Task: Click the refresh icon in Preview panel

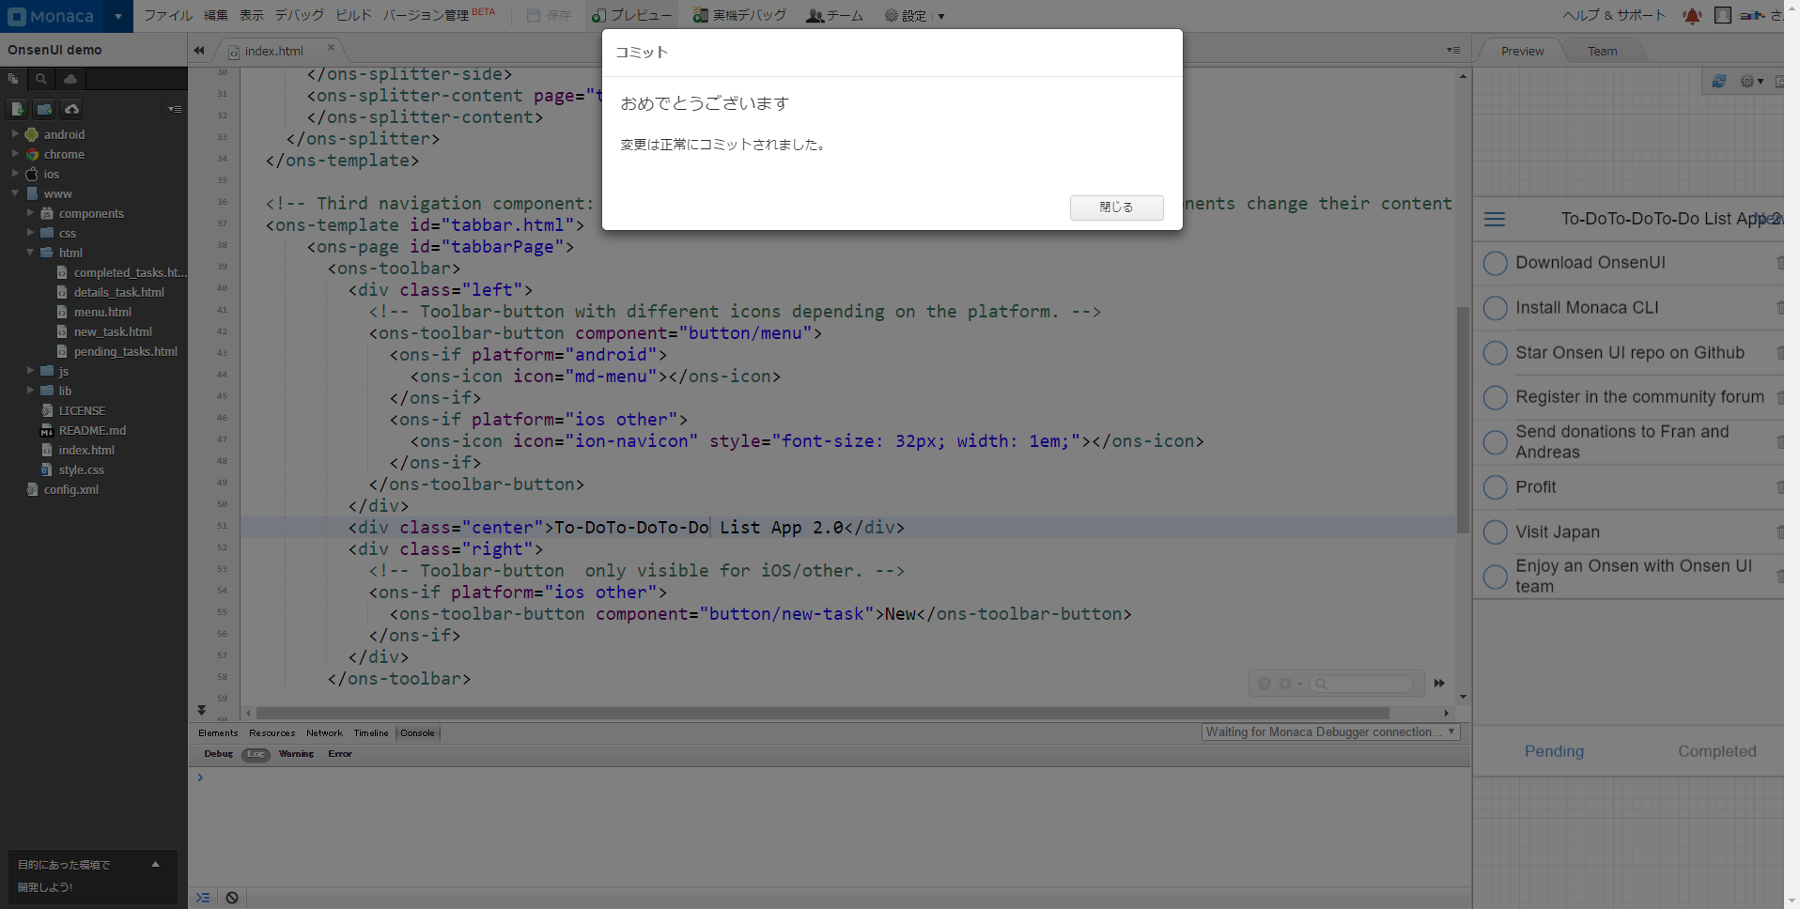Action: pyautogui.click(x=1718, y=82)
